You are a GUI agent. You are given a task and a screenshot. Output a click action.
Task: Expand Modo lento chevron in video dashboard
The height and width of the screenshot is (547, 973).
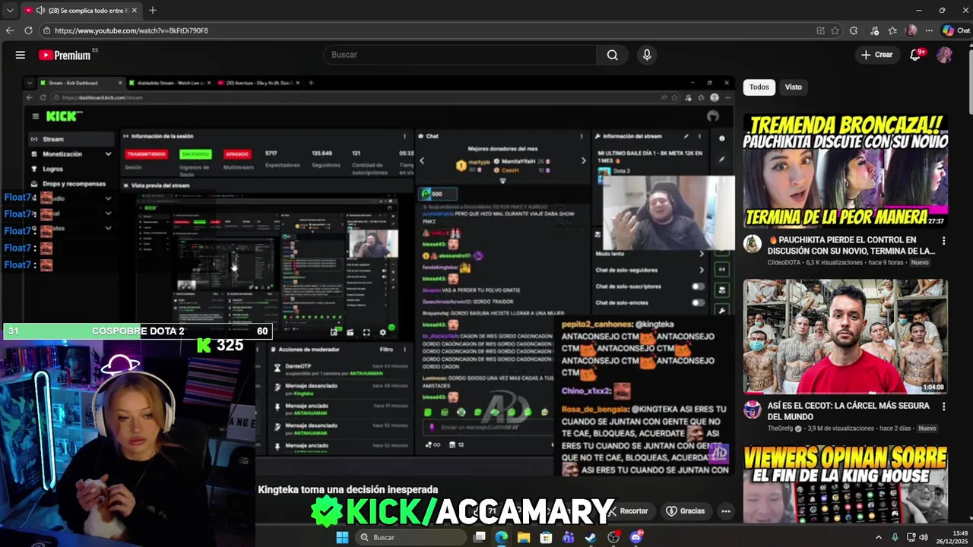[701, 254]
